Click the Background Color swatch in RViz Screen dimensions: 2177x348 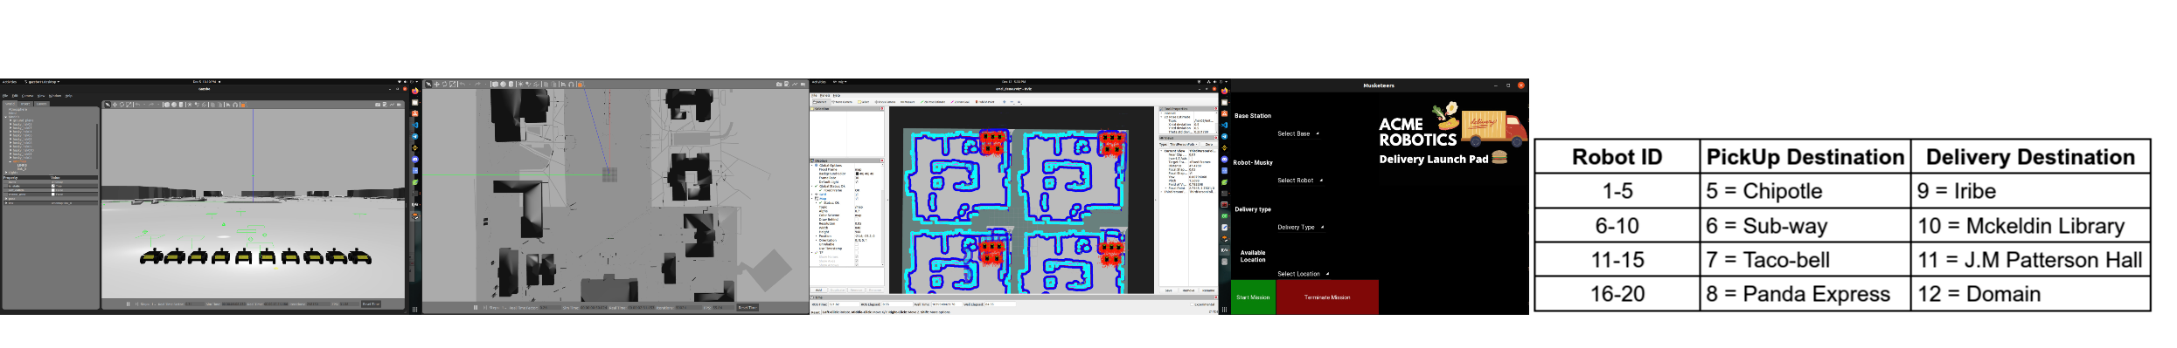857,174
